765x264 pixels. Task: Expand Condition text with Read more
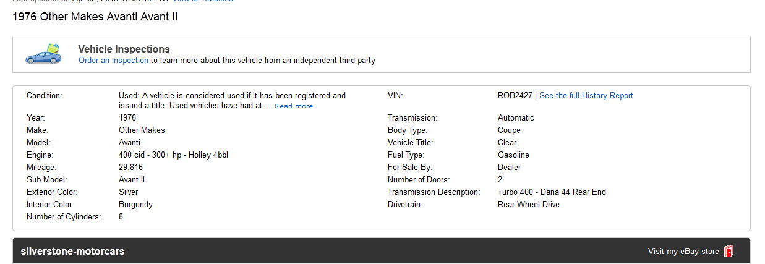pos(294,106)
